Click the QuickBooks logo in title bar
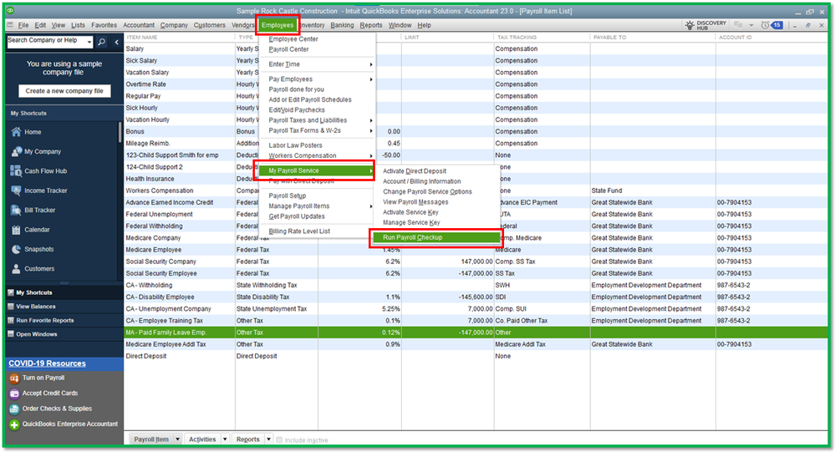Viewport: 835px width, 452px height. 10,11
